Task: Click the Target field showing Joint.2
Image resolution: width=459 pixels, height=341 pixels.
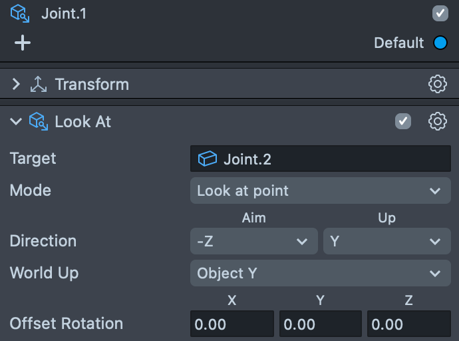Action: tap(320, 159)
